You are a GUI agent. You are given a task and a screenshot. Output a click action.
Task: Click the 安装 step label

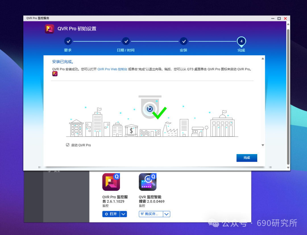183,50
